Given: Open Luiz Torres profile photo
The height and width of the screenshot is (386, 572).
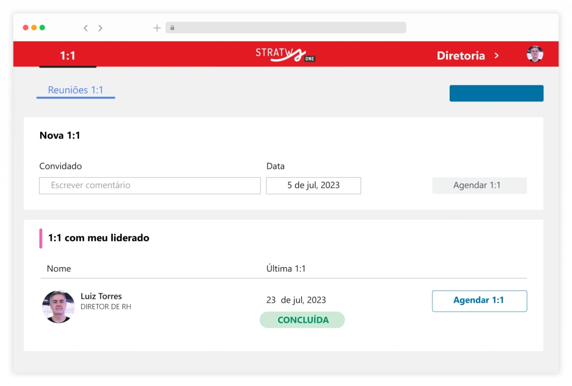Looking at the screenshot, I should [58, 307].
